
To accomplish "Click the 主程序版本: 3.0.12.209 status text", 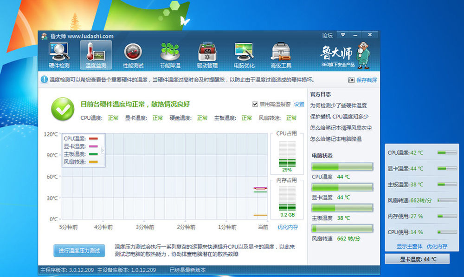I will (x=67, y=270).
